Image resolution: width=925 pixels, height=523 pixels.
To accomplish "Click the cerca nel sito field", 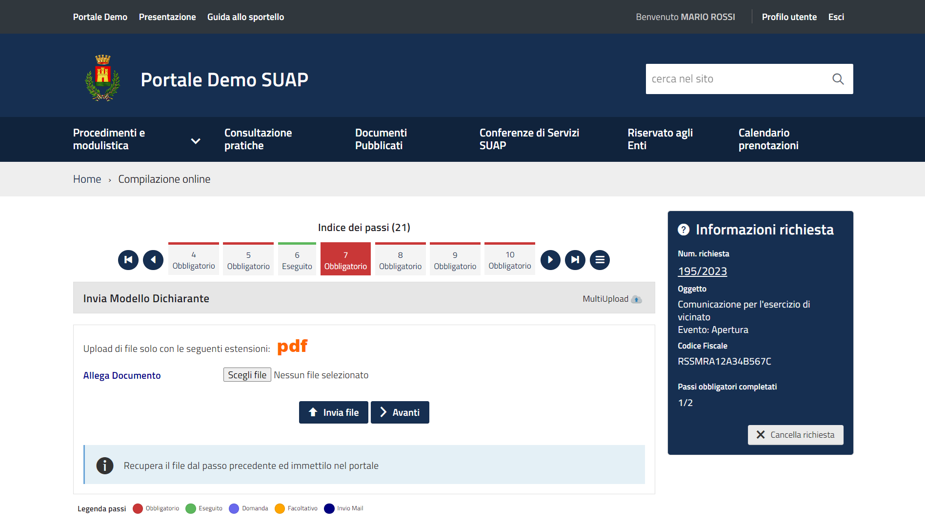I will pyautogui.click(x=737, y=79).
